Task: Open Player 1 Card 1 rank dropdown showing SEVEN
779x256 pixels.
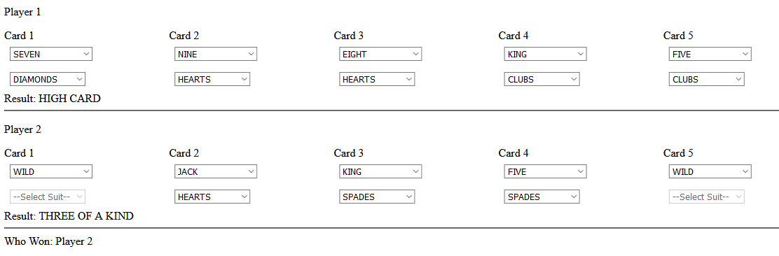Action: click(51, 54)
